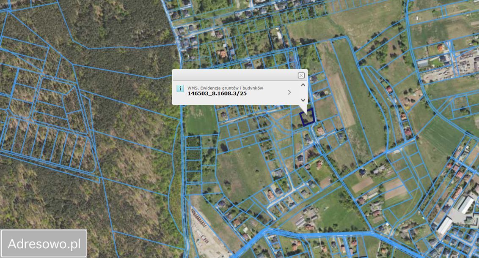The image size is (479, 258).
Task: Click the dark blue highlighted parcel on map
Action: click(307, 117)
